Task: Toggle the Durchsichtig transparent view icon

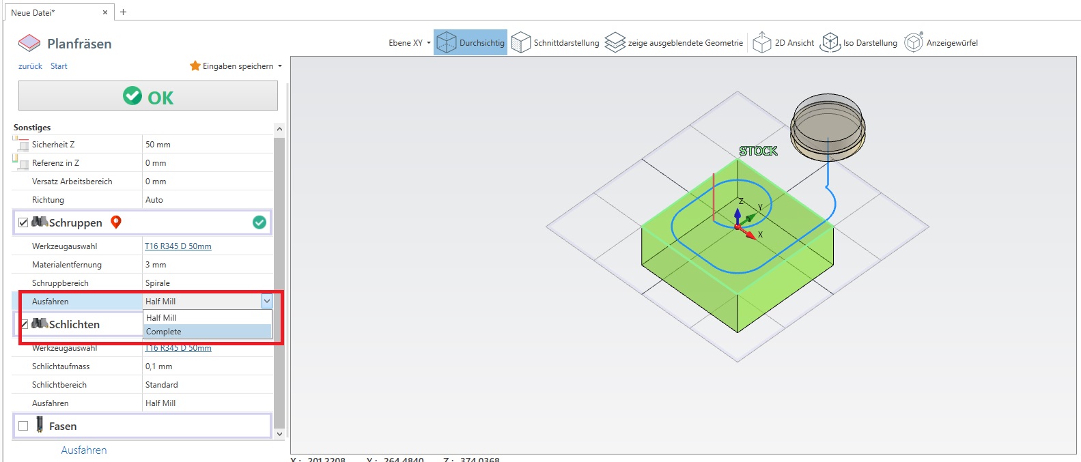Action: (447, 42)
